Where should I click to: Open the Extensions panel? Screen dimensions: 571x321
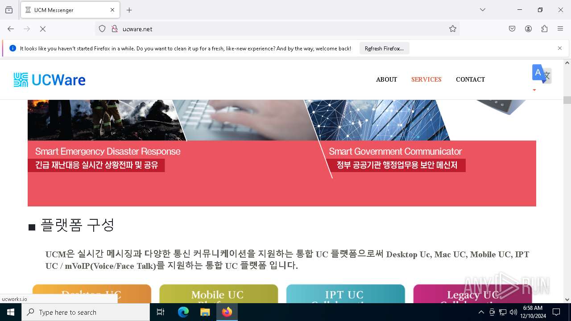[x=544, y=29]
